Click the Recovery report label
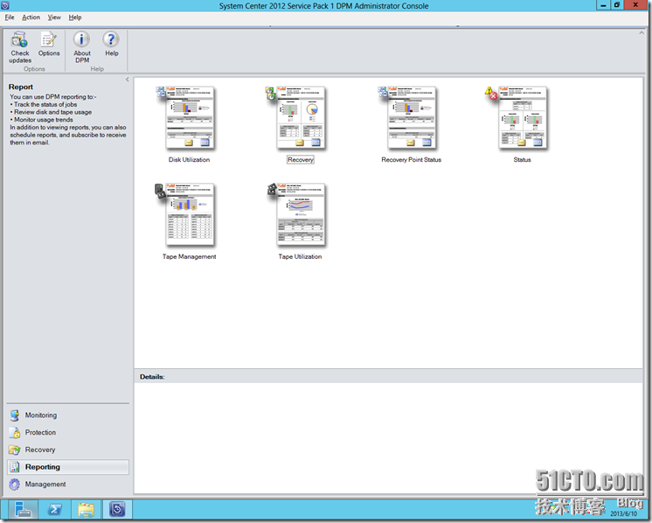 coord(301,160)
